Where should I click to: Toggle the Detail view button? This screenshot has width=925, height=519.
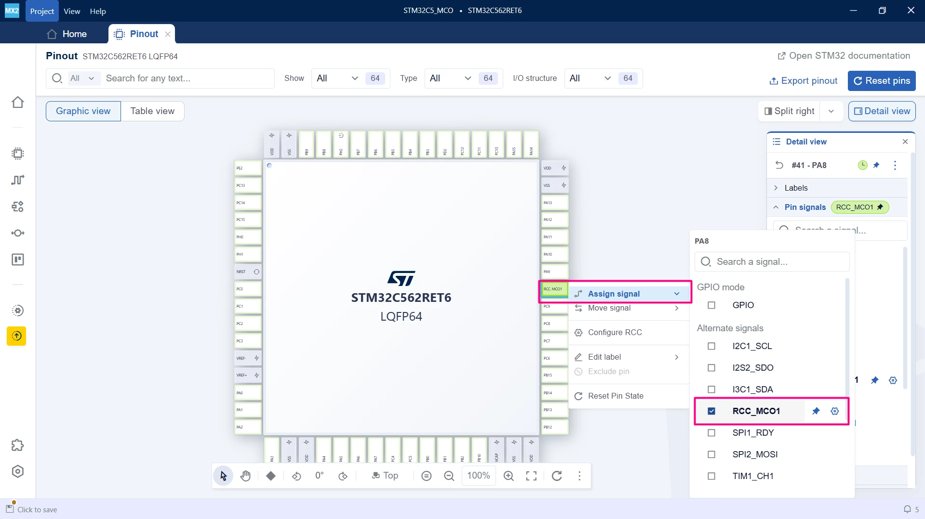(x=882, y=111)
